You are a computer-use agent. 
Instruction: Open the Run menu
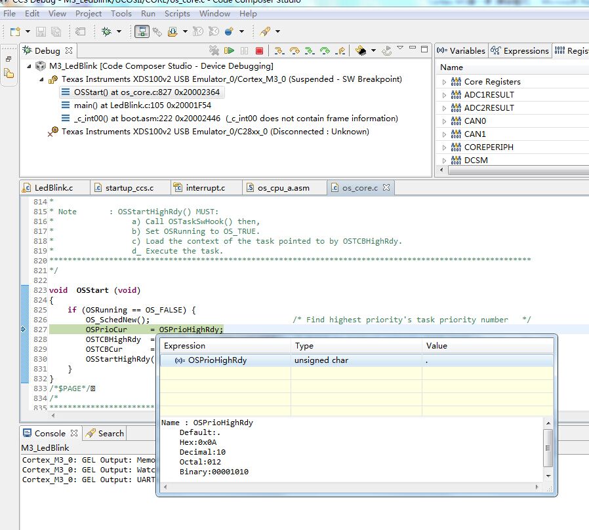[148, 13]
